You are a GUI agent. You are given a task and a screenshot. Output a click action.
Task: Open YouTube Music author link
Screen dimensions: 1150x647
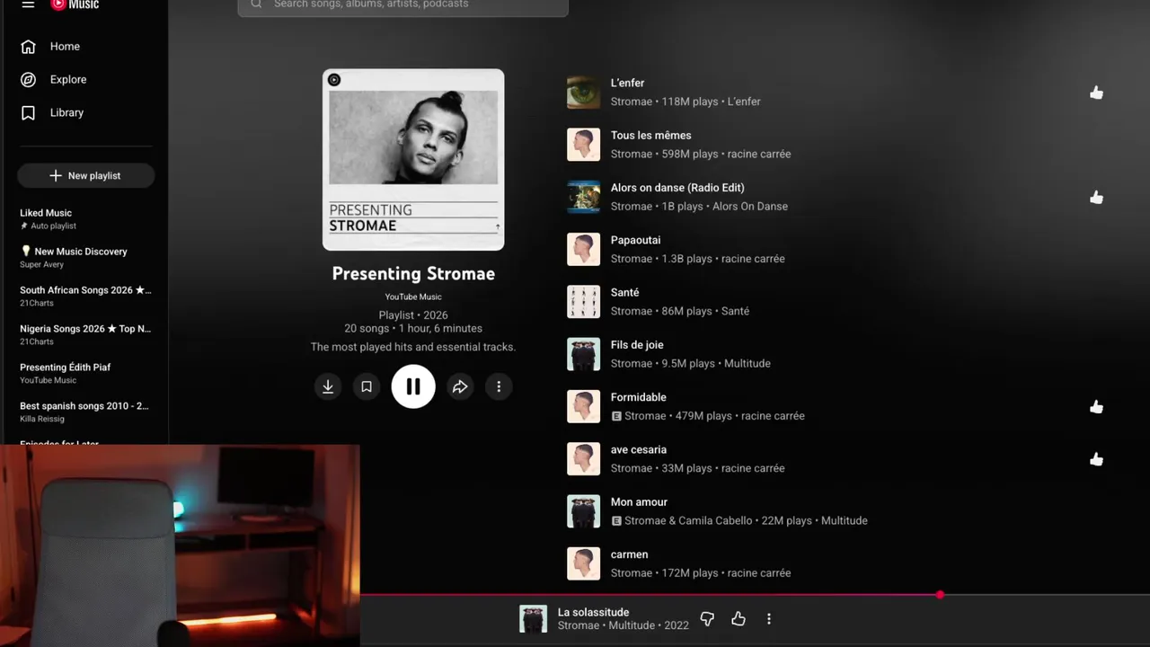[413, 297]
